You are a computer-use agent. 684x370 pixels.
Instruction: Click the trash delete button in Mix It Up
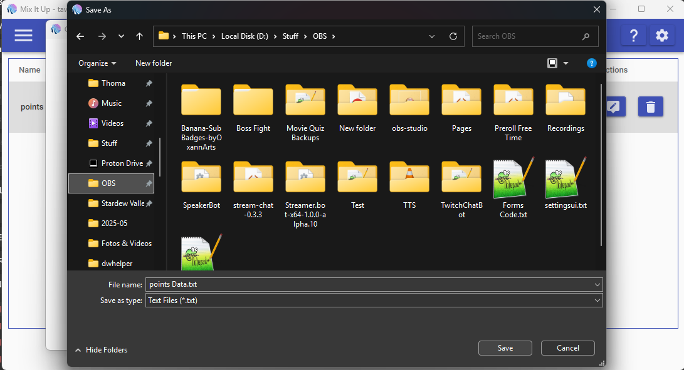click(650, 106)
